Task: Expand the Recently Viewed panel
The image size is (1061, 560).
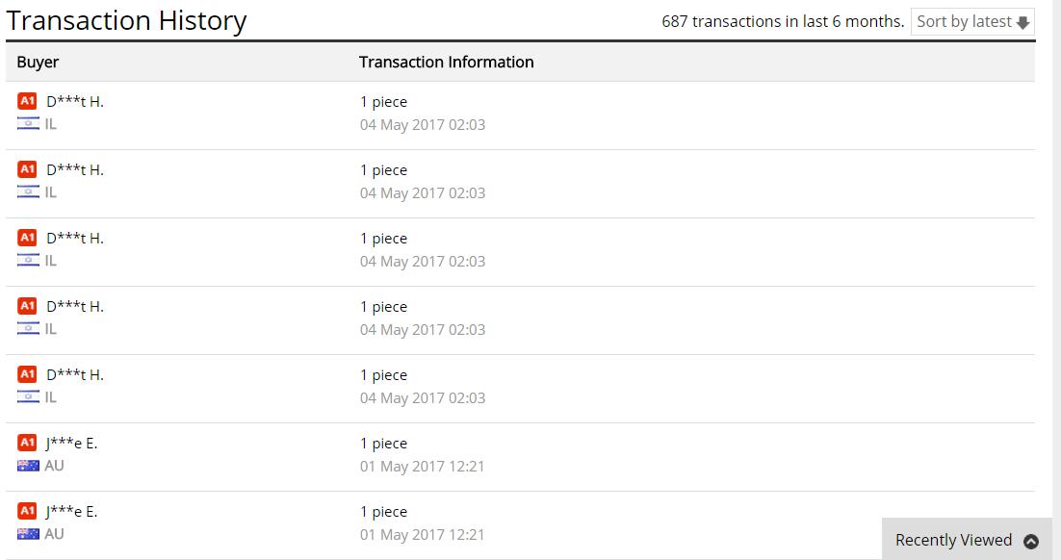Action: click(967, 540)
